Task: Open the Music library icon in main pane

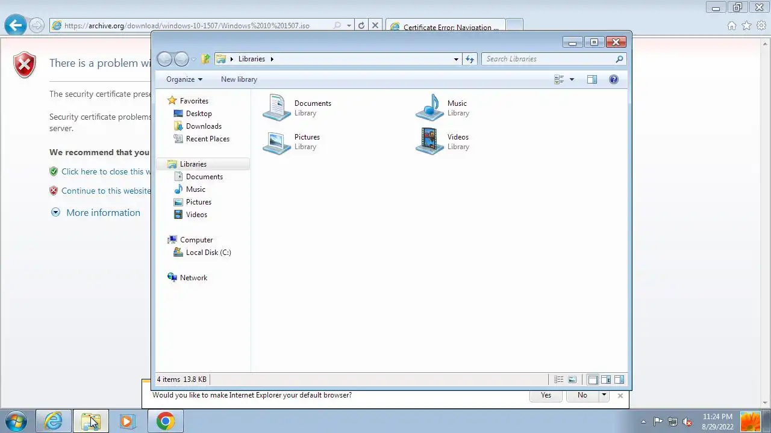Action: pyautogui.click(x=429, y=108)
